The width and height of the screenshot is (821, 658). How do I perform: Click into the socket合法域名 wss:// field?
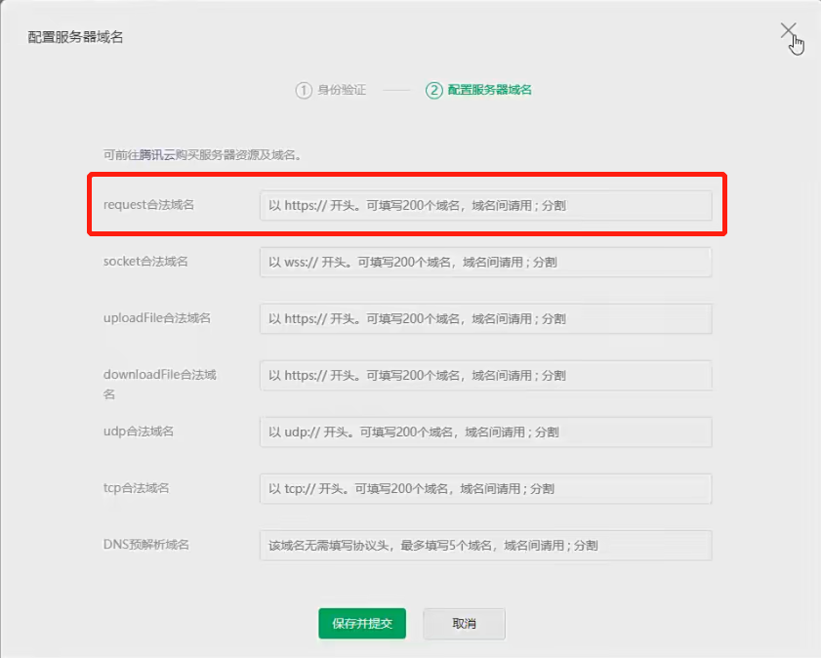pyautogui.click(x=485, y=263)
